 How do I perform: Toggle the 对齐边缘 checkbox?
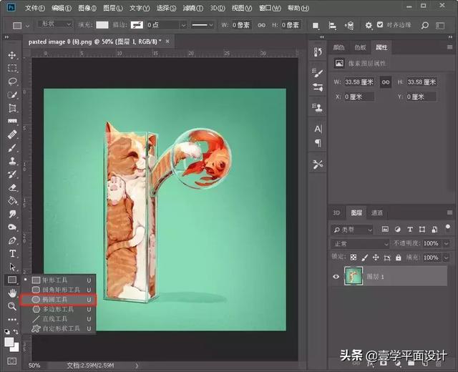[380, 24]
